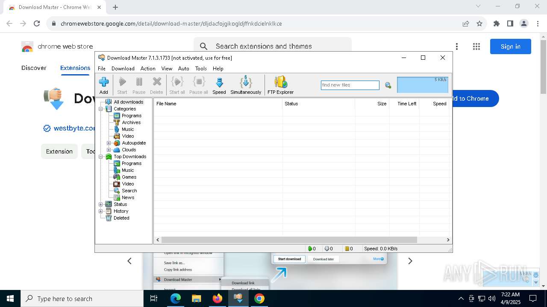Expand the History tree node
This screenshot has height=307, width=547.
coord(101,211)
